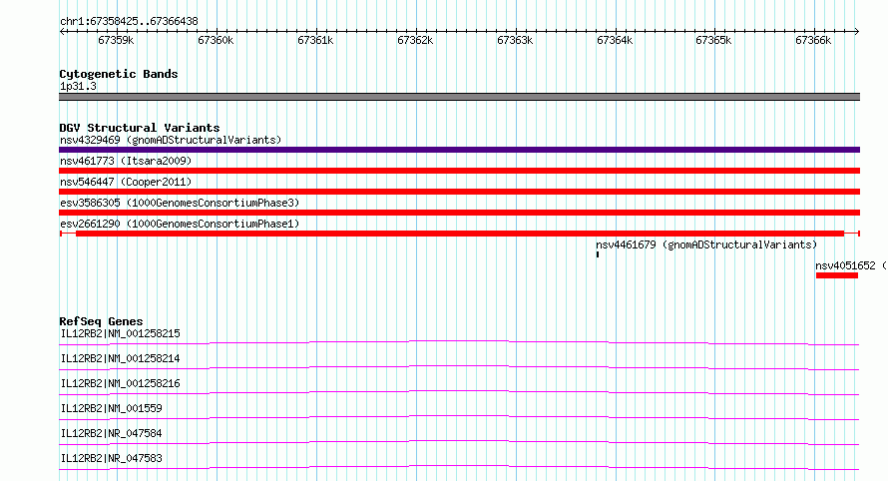
Task: Open nsv546447 (Cooper2011) variant label
Action: click(126, 182)
